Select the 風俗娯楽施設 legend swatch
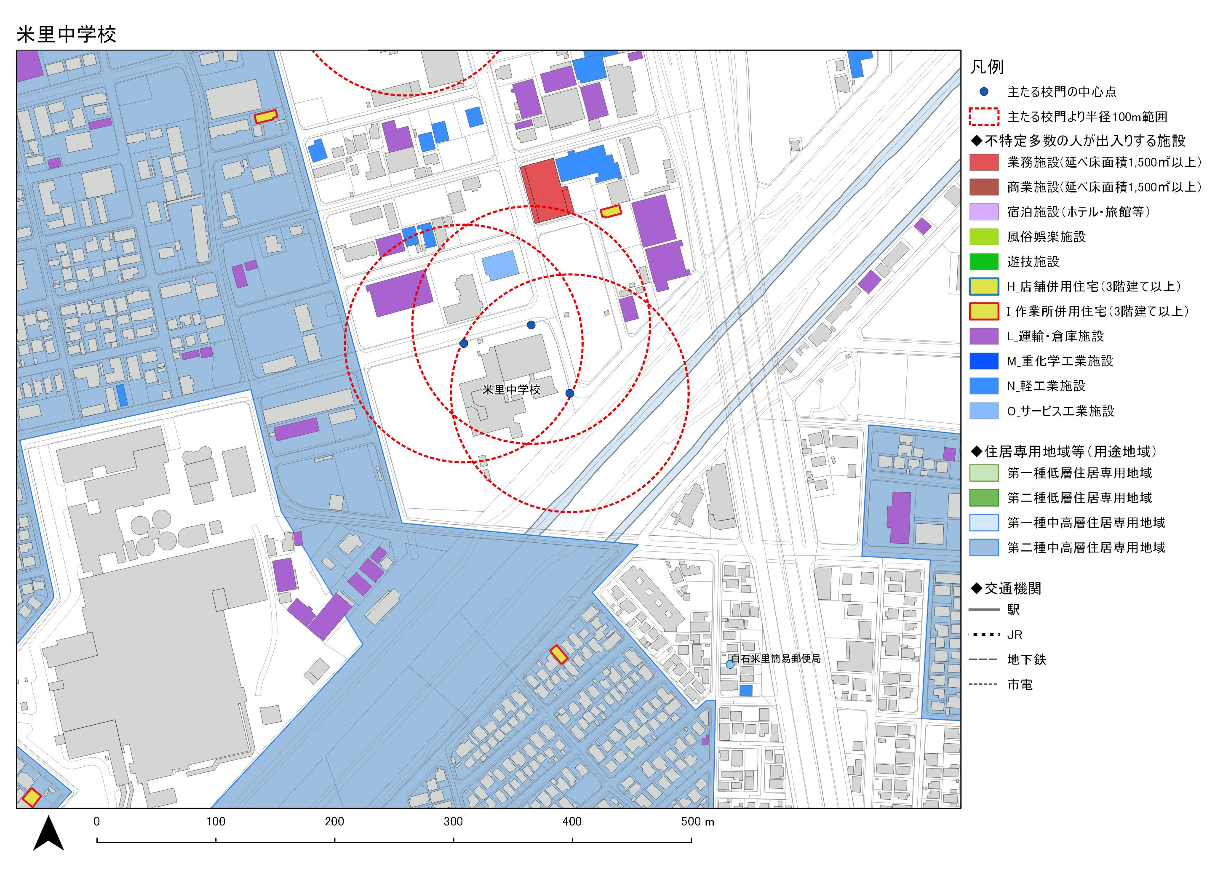The width and height of the screenshot is (1231, 870). (984, 236)
